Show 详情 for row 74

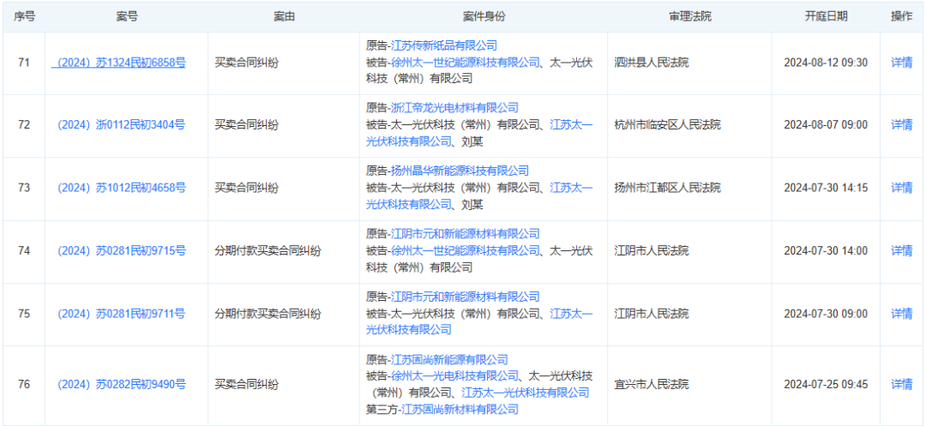coord(901,251)
